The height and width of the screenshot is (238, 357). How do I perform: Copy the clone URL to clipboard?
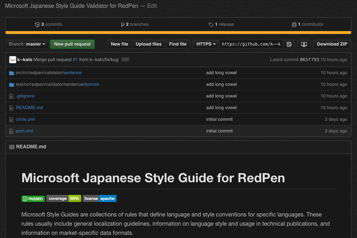(x=289, y=44)
